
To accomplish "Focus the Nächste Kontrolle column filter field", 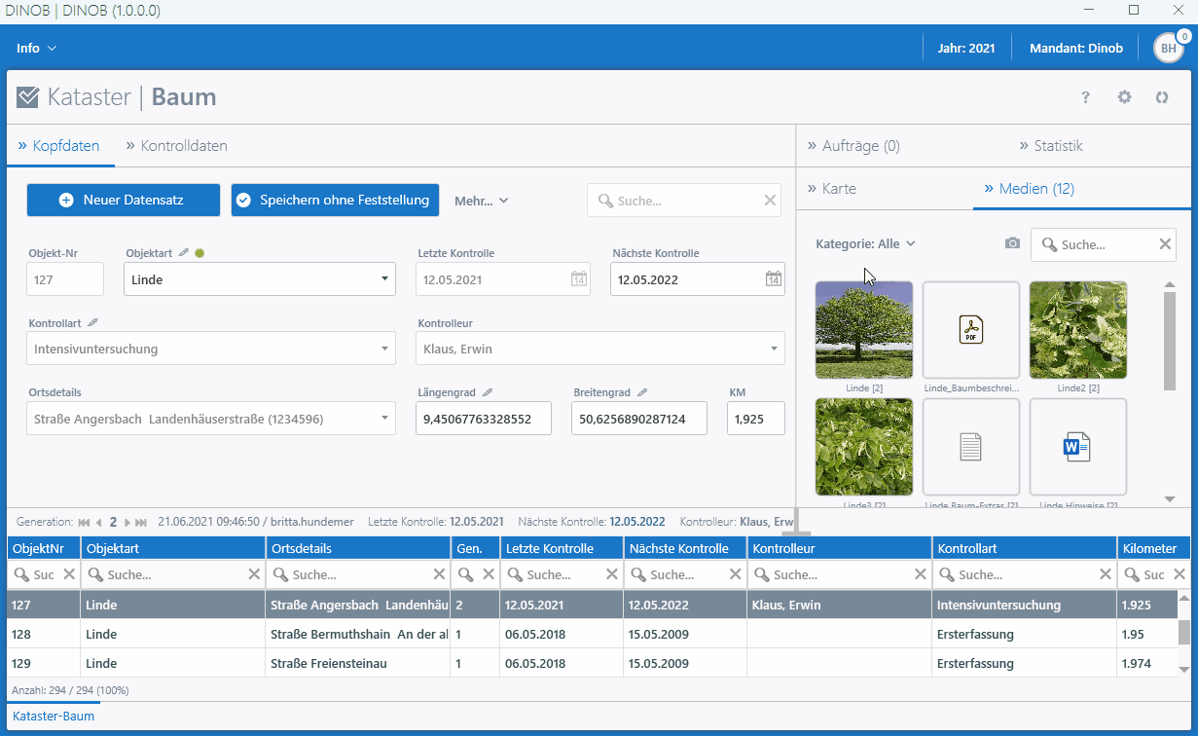I will click(683, 574).
